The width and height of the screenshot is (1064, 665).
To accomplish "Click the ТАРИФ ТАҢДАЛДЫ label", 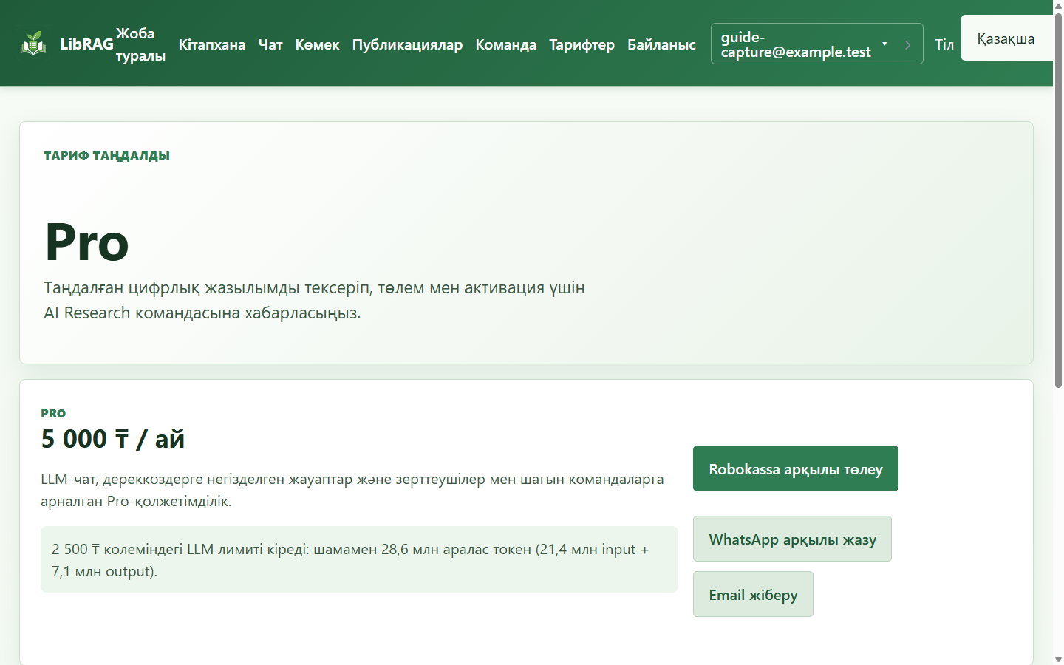I will click(x=106, y=155).
